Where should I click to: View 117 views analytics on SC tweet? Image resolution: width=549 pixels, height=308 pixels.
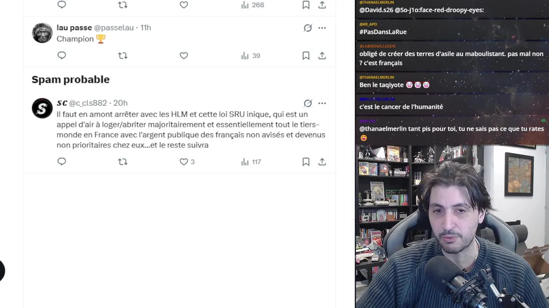(x=251, y=162)
